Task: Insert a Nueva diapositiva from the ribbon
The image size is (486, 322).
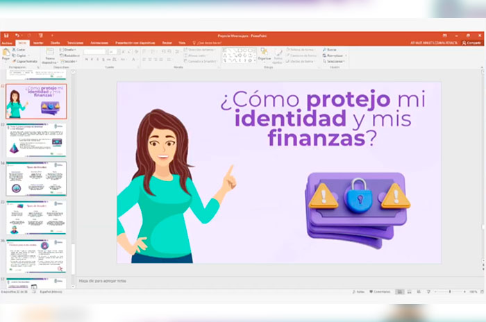Action: tap(50, 55)
